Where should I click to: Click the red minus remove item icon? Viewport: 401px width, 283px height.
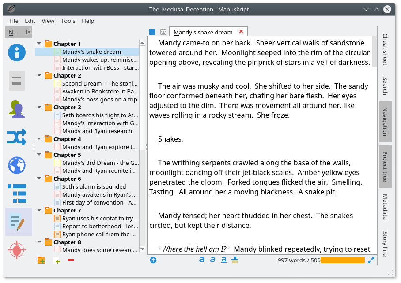coord(71,260)
